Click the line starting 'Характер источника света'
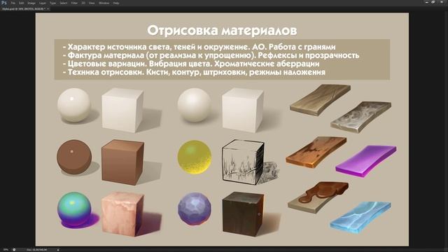 [x=199, y=47]
